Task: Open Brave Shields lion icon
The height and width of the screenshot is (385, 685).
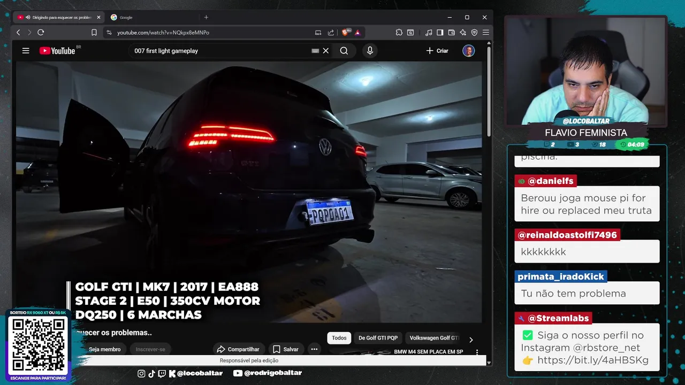Action: click(x=346, y=33)
